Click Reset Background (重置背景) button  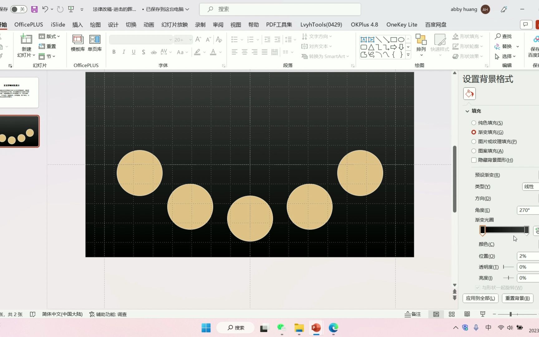point(517,298)
